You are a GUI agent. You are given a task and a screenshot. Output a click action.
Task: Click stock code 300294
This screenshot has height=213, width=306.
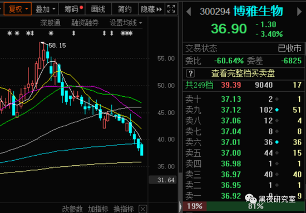[x=215, y=12]
